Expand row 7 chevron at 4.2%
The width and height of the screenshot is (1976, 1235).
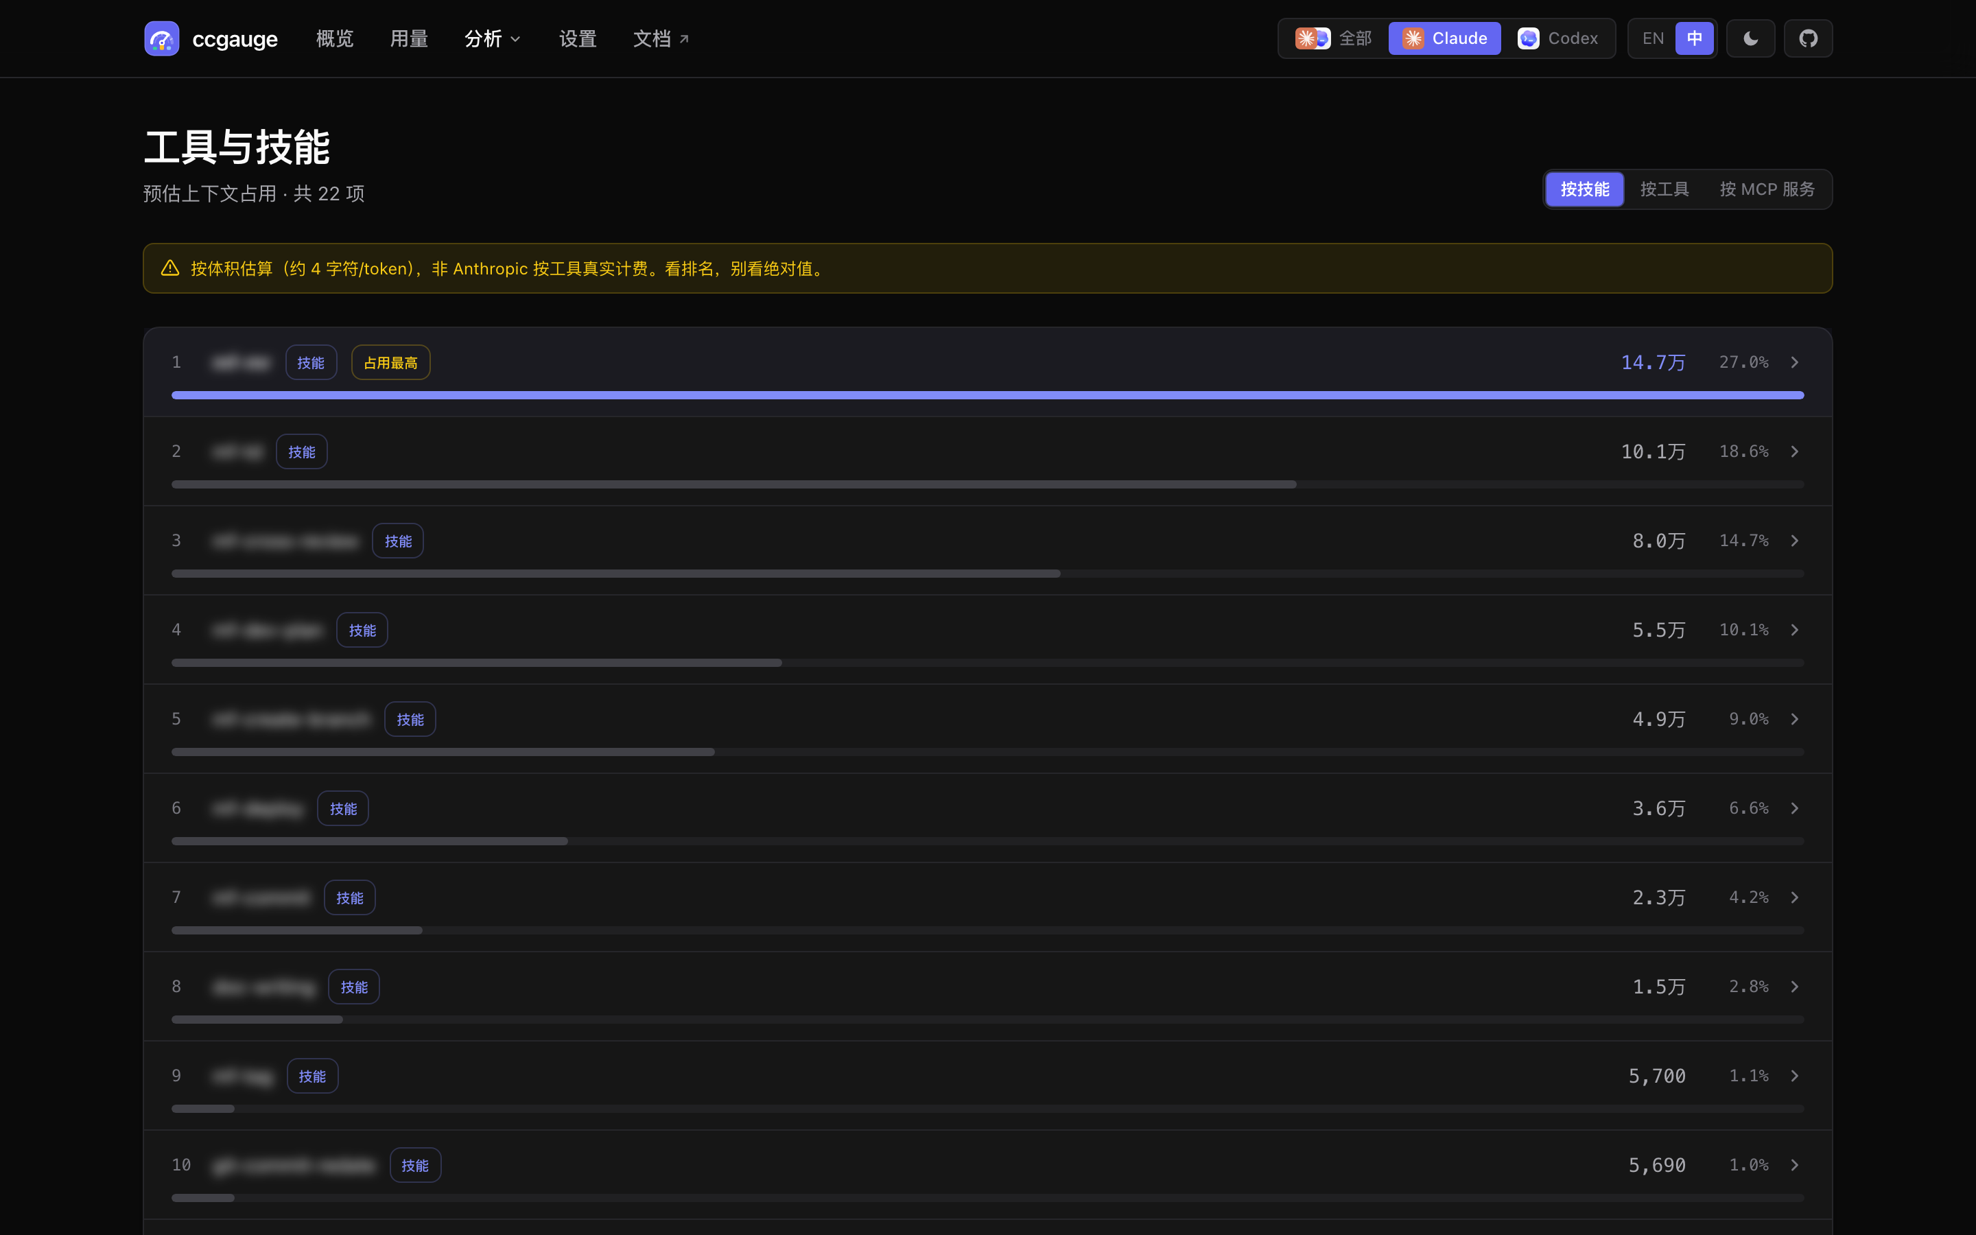point(1795,897)
